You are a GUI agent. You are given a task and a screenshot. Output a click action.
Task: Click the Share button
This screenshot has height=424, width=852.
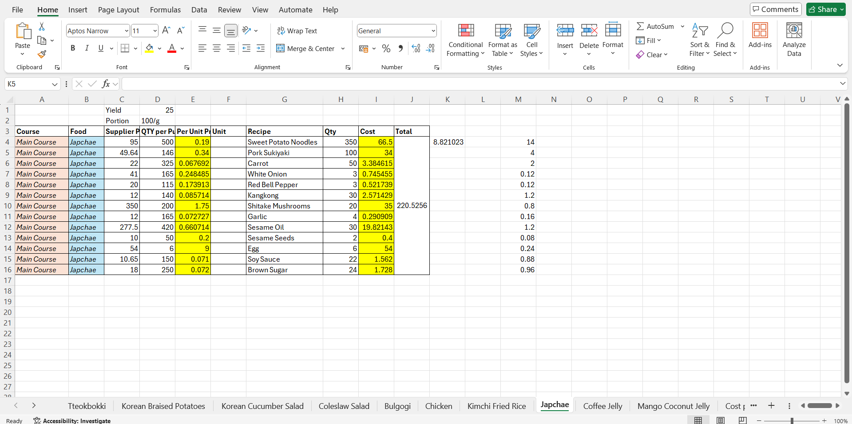826,9
